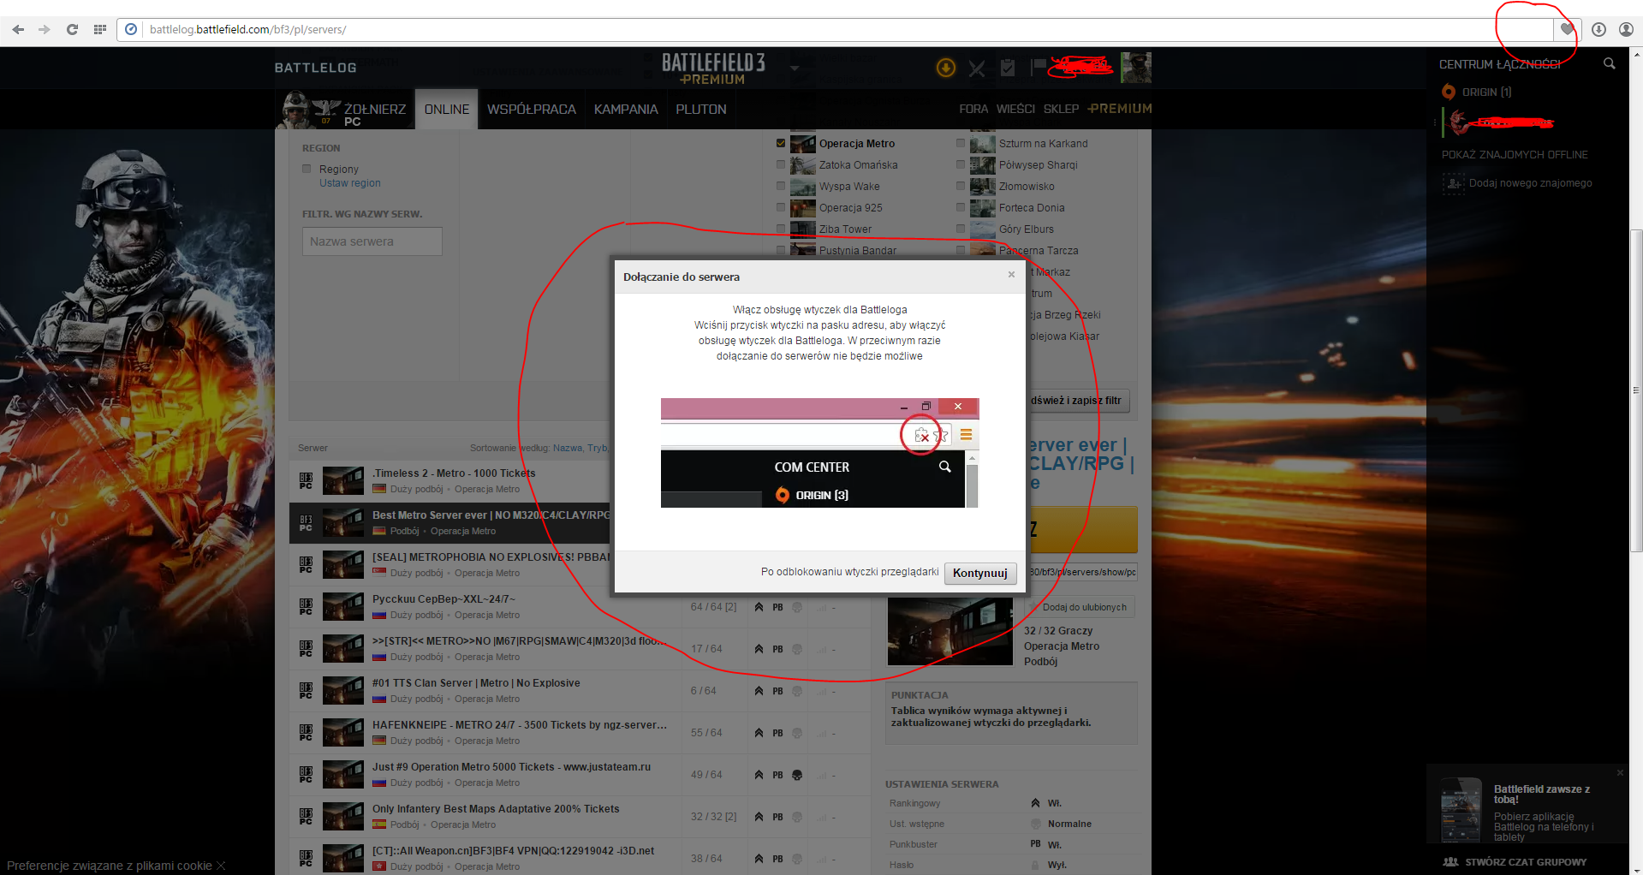Toggle the Regiony checkbox
The image size is (1643, 875).
pos(307,169)
